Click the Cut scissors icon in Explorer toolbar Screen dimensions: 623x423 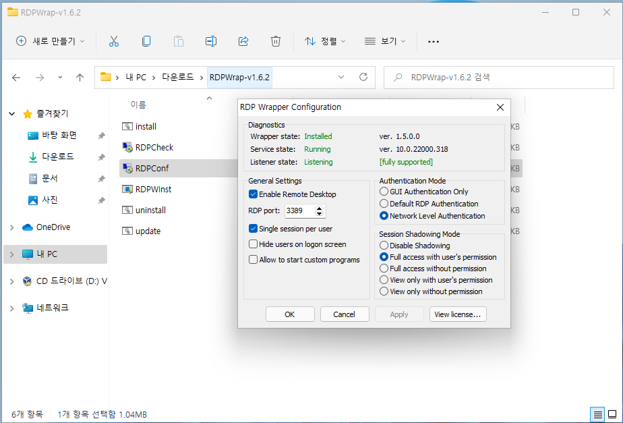114,41
